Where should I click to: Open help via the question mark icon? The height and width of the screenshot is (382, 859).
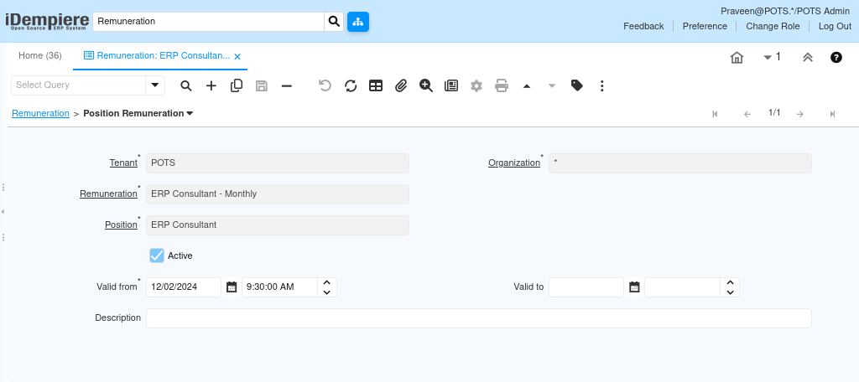point(836,57)
